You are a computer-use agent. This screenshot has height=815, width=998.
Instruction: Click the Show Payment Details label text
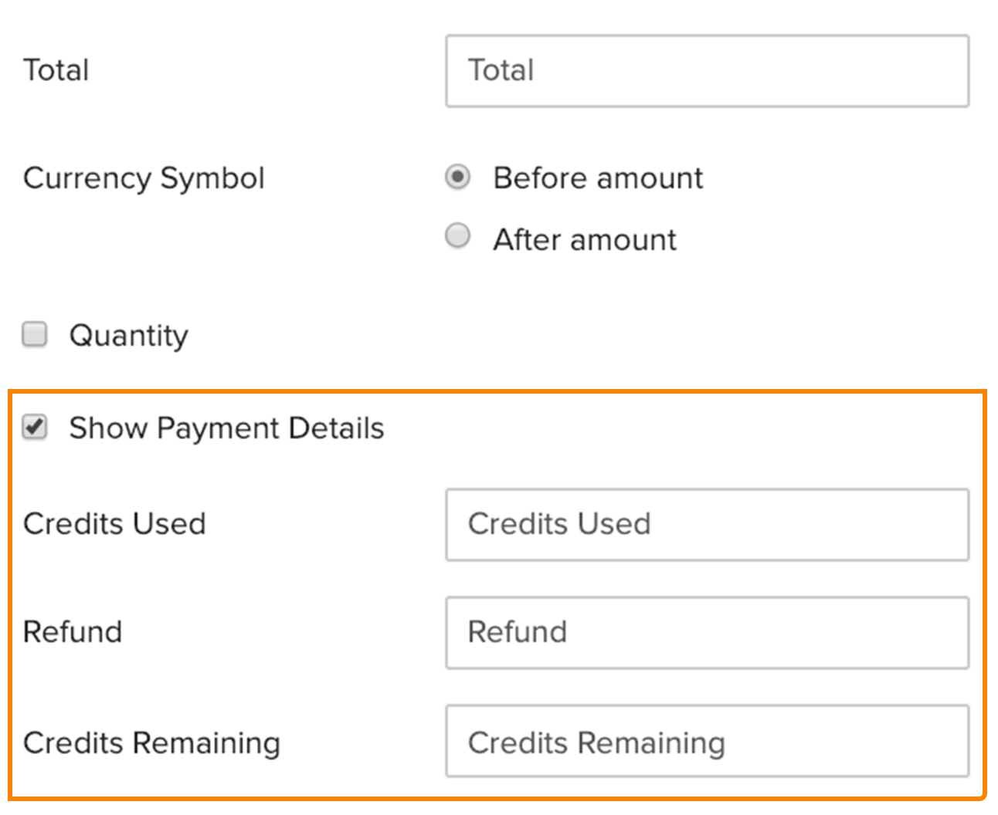[226, 428]
